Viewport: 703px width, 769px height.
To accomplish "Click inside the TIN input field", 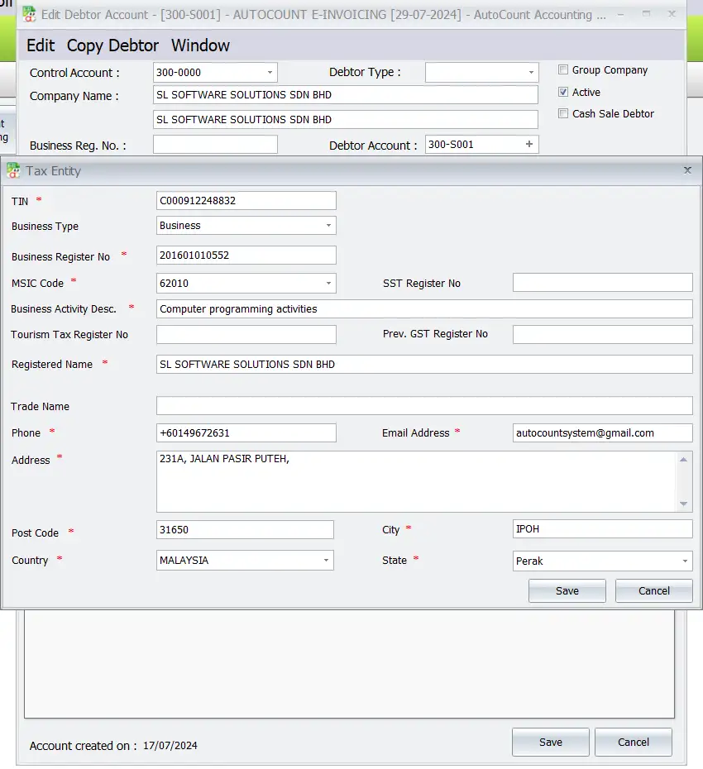I will pos(246,200).
